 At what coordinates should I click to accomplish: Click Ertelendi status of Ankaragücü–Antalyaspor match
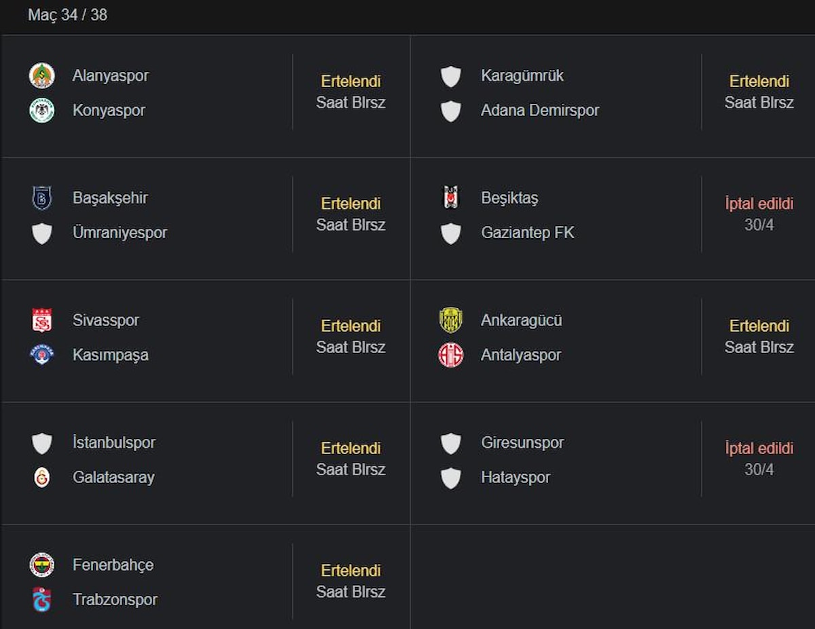(x=759, y=326)
